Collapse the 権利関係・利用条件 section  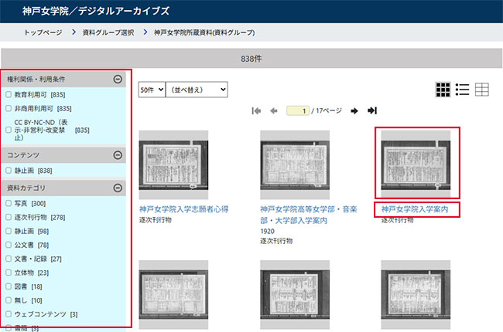click(x=118, y=79)
